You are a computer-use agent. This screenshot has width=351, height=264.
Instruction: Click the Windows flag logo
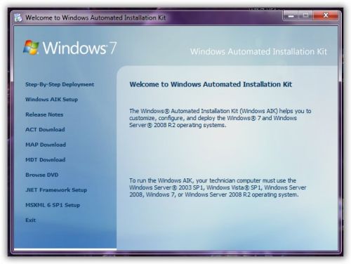coord(31,47)
